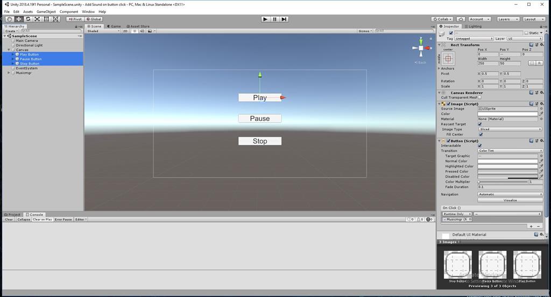Open the Runtime Only dropdown

click(456, 214)
